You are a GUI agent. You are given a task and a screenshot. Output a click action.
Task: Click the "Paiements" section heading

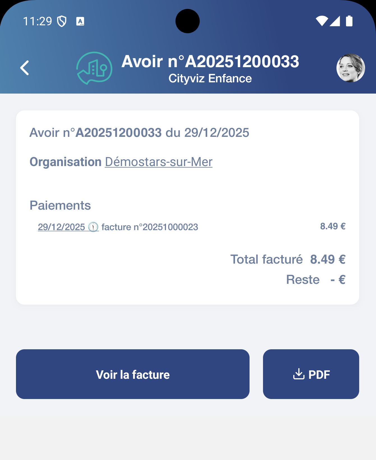coord(60,205)
